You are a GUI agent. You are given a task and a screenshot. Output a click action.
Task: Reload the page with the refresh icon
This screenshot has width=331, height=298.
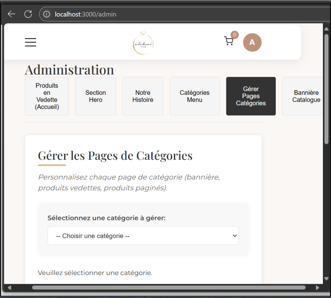pyautogui.click(x=28, y=14)
